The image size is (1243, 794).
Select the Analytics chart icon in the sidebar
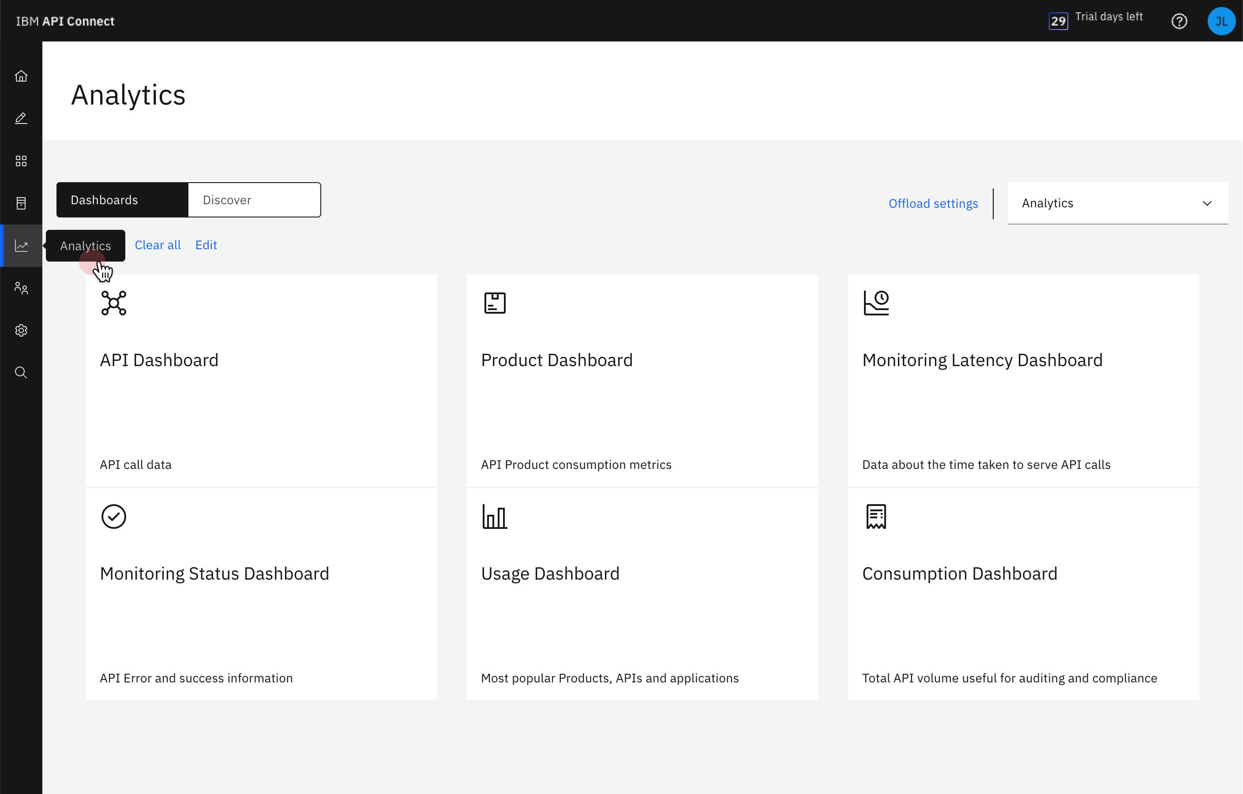tap(21, 246)
